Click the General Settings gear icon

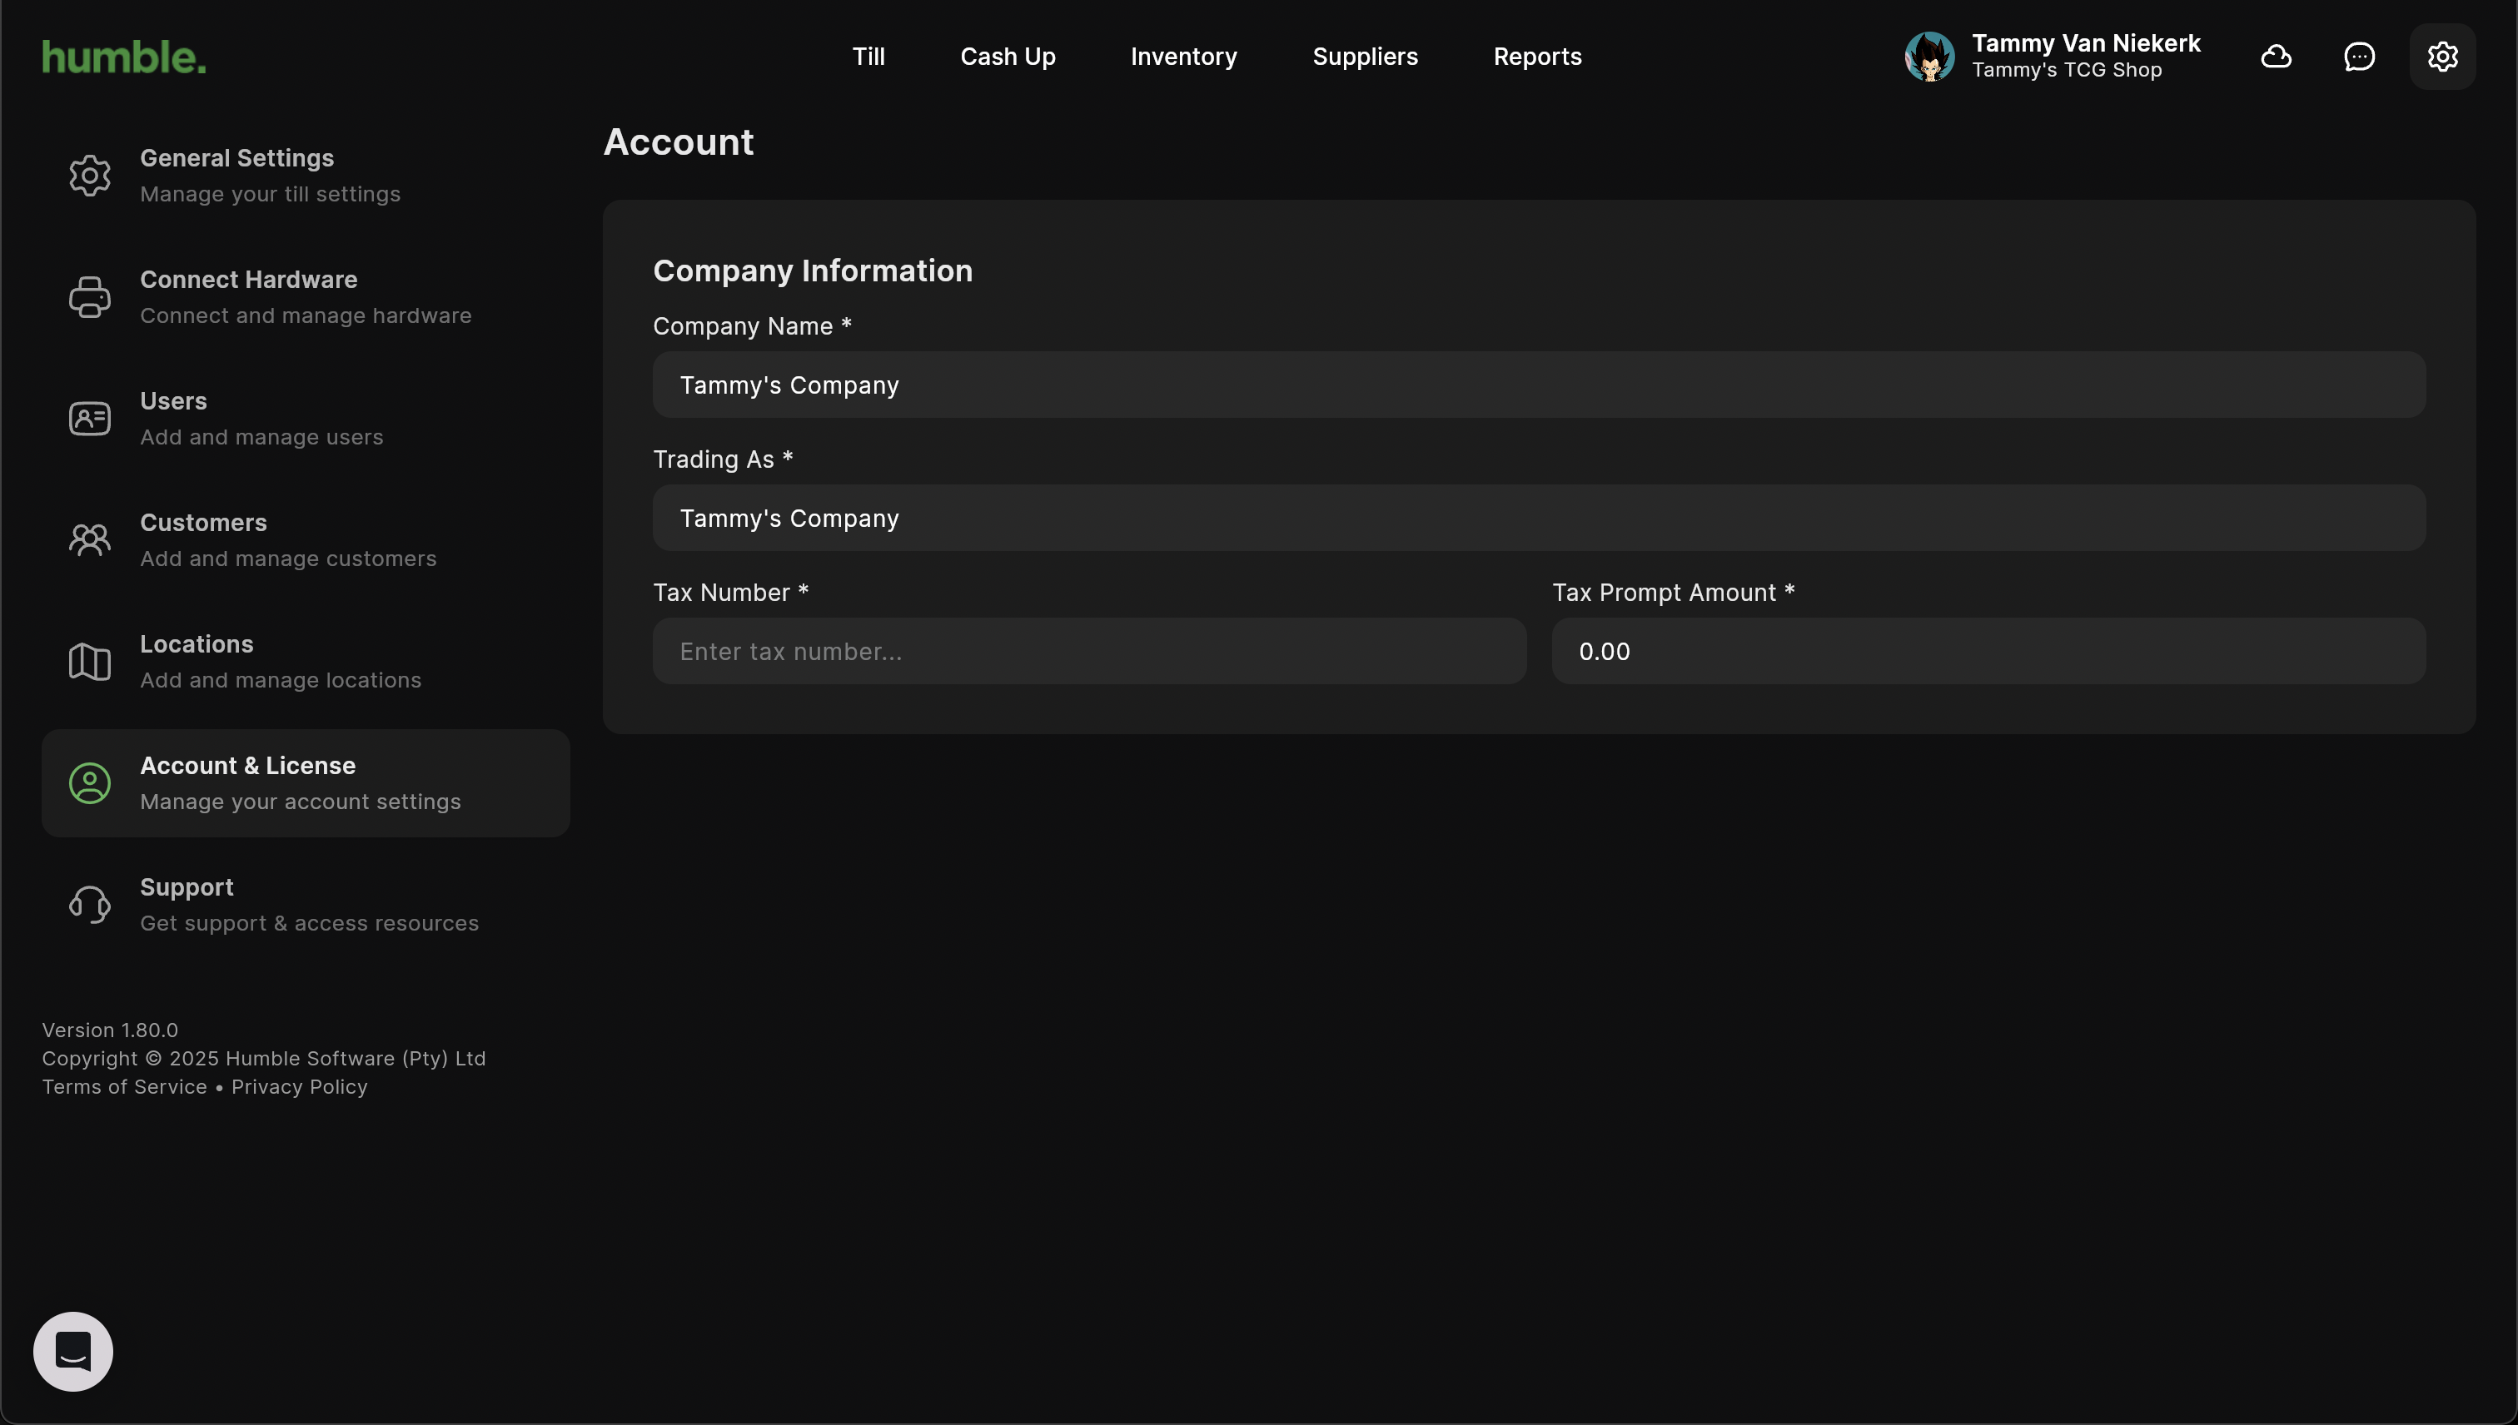[90, 175]
